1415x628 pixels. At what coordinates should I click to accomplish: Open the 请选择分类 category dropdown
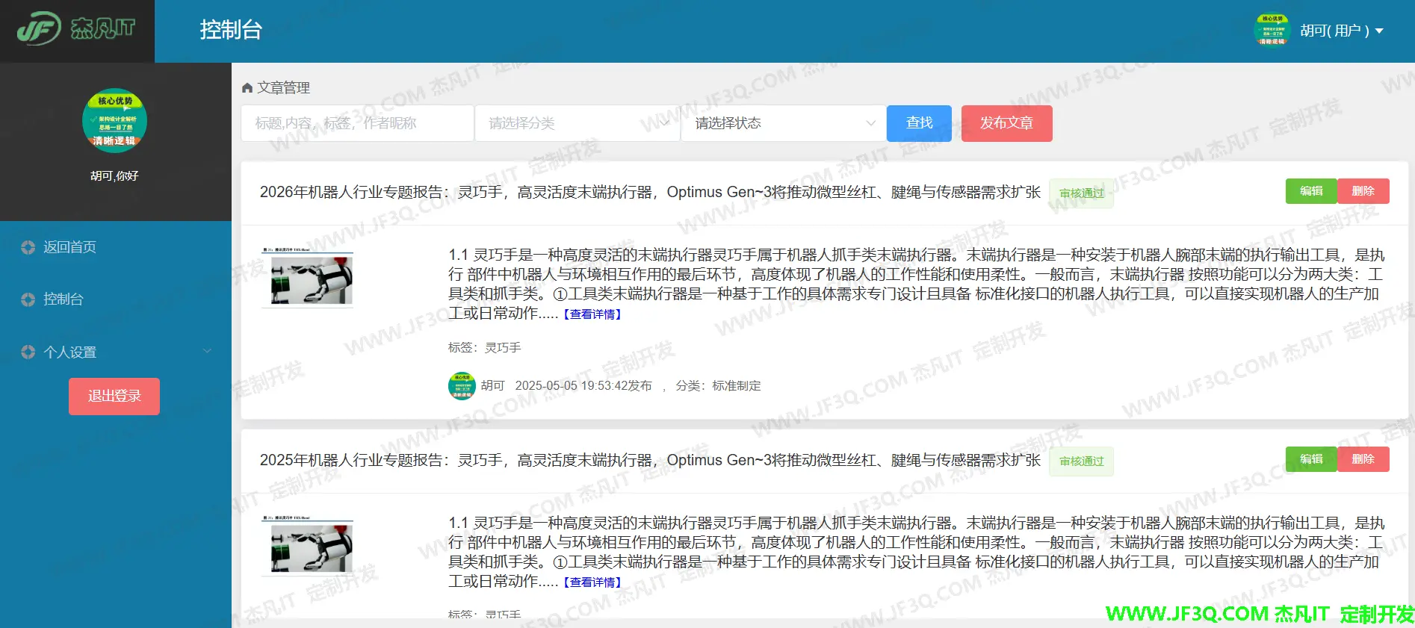577,123
